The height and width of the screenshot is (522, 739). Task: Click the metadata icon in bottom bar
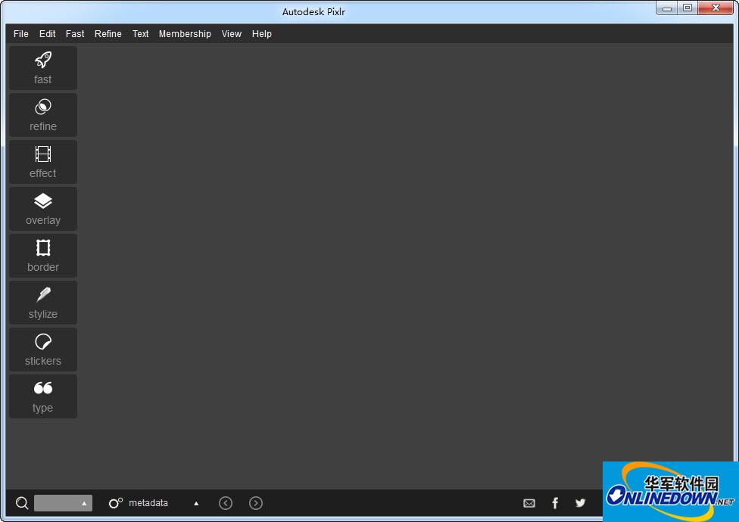click(x=115, y=502)
